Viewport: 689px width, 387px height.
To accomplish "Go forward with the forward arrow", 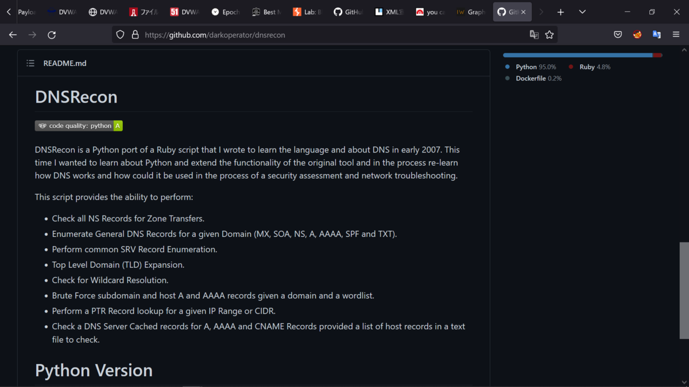I will click(32, 35).
